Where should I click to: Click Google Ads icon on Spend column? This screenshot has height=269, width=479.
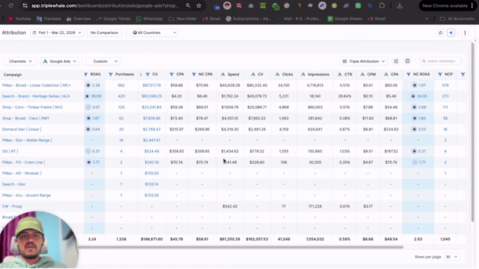point(223,75)
